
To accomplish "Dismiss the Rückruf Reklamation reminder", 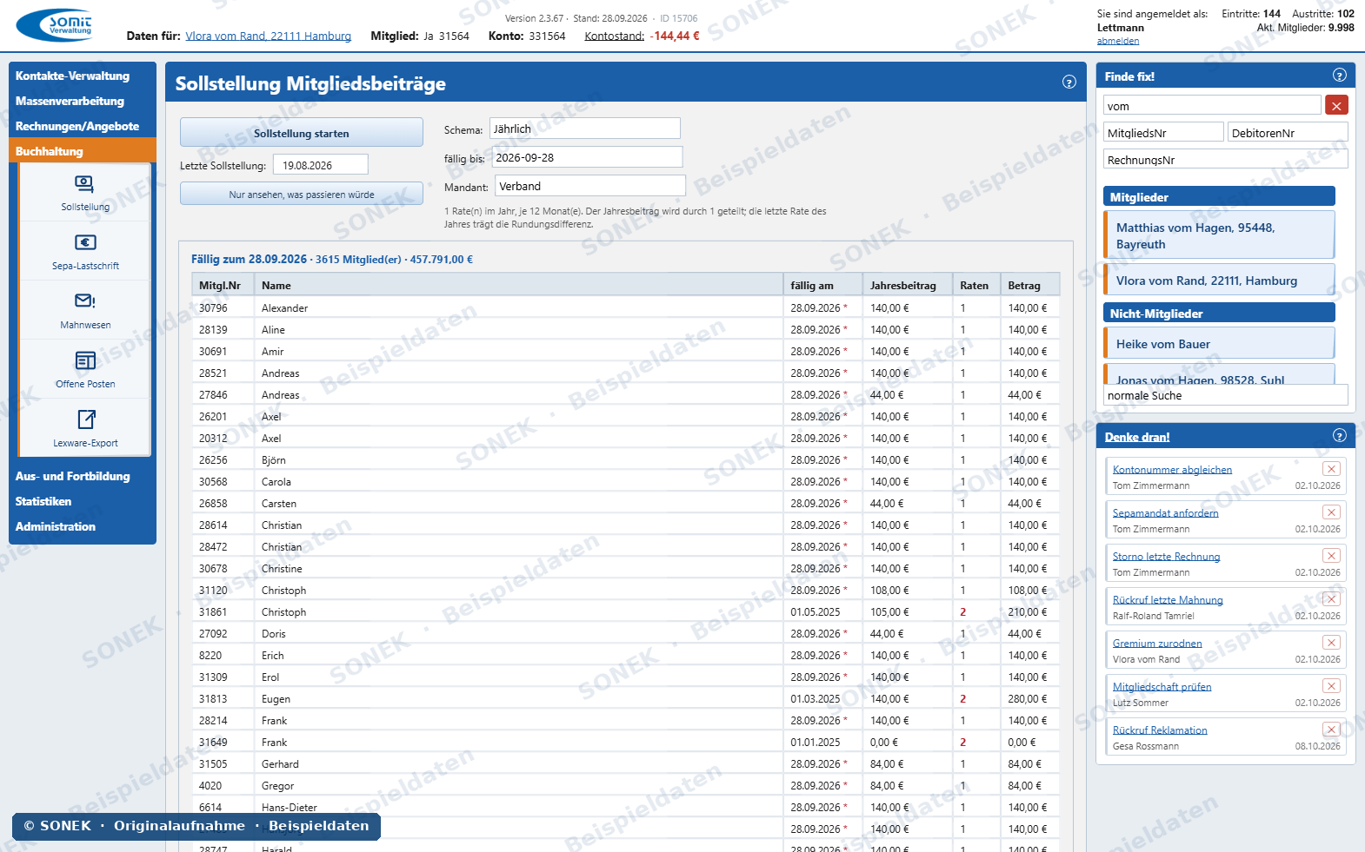I will (1331, 730).
